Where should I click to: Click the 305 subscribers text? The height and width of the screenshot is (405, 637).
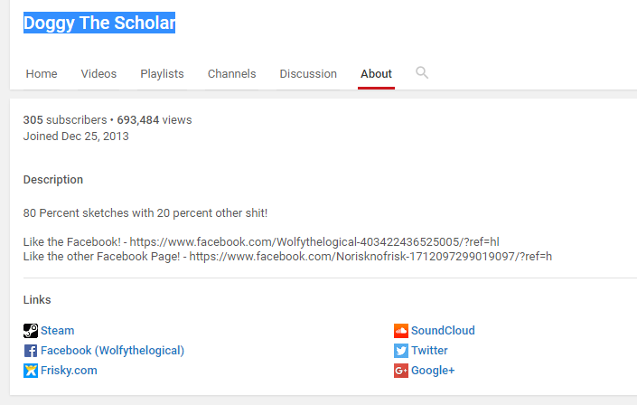[65, 120]
